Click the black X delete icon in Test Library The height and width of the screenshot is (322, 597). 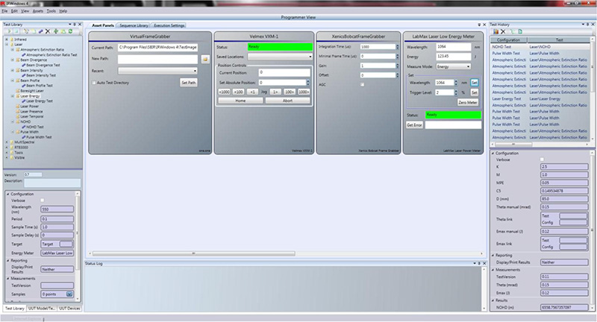[47, 31]
